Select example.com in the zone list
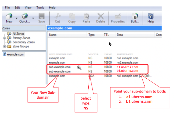Image resolution: width=176 pixels, height=113 pixels. point(15,54)
